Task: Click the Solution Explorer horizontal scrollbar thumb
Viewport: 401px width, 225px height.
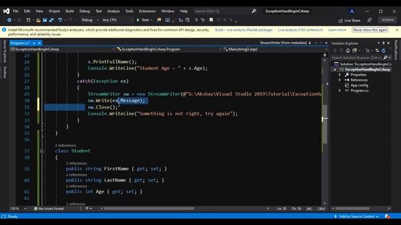Action: pyautogui.click(x=352, y=208)
